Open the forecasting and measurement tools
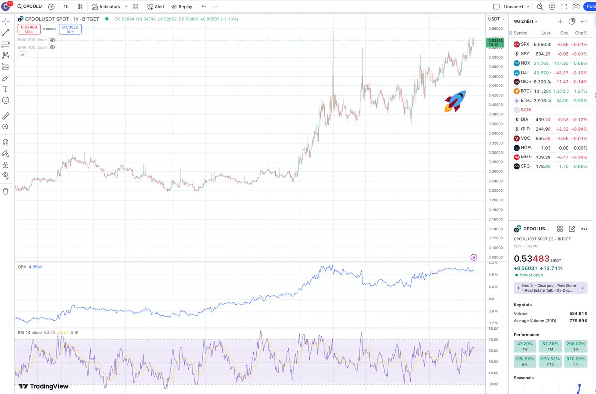596x394 pixels. pos(6,67)
